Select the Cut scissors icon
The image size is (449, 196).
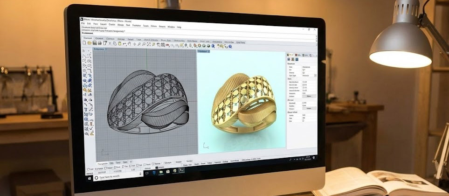[110, 43]
